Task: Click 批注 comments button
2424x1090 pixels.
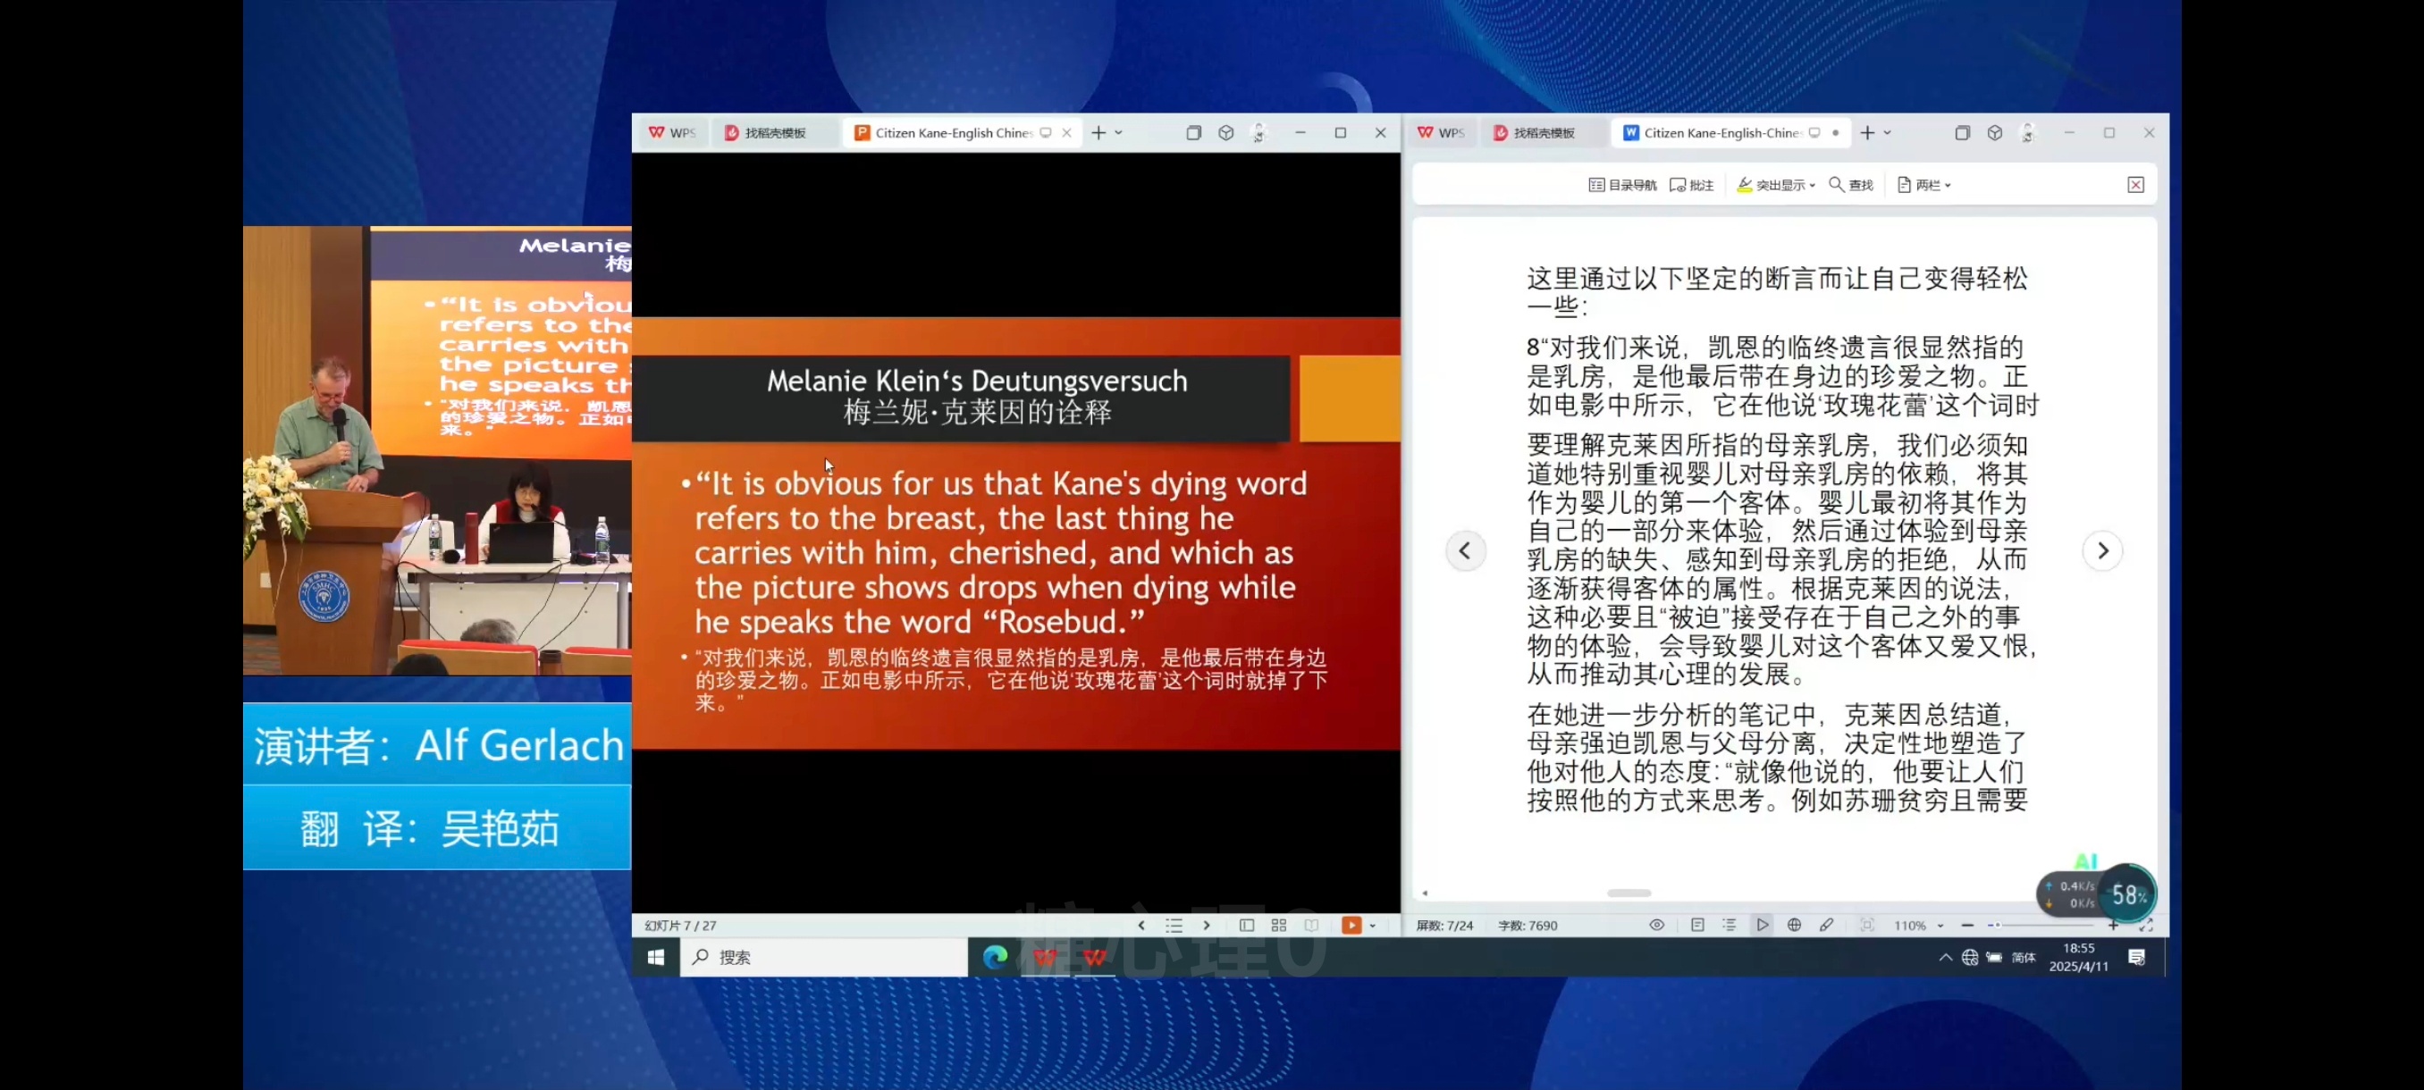Action: (1691, 184)
